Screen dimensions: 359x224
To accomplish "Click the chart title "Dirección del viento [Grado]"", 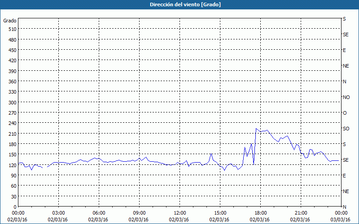I will pos(185,4).
